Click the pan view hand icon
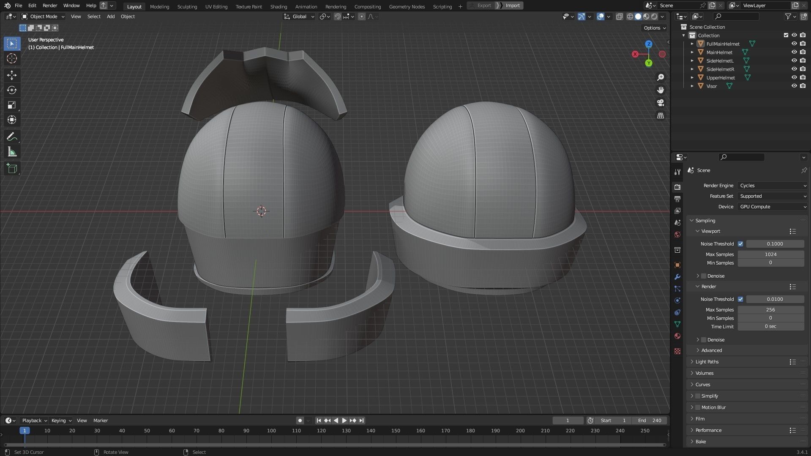The image size is (811, 456). pyautogui.click(x=661, y=90)
